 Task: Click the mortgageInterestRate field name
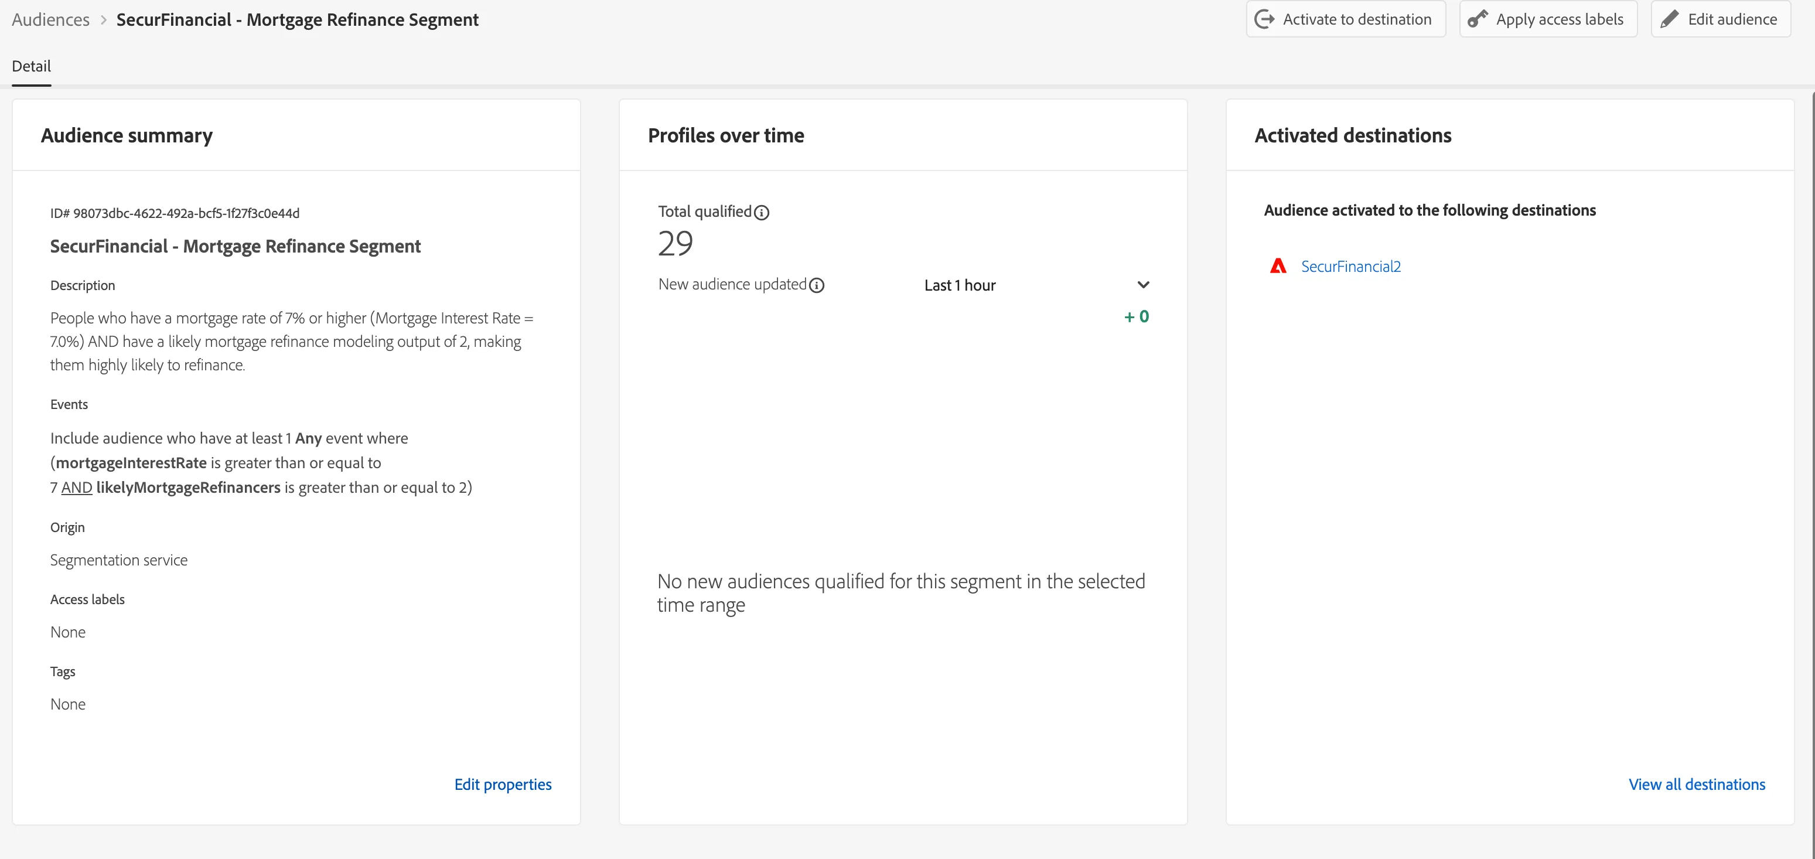131,463
